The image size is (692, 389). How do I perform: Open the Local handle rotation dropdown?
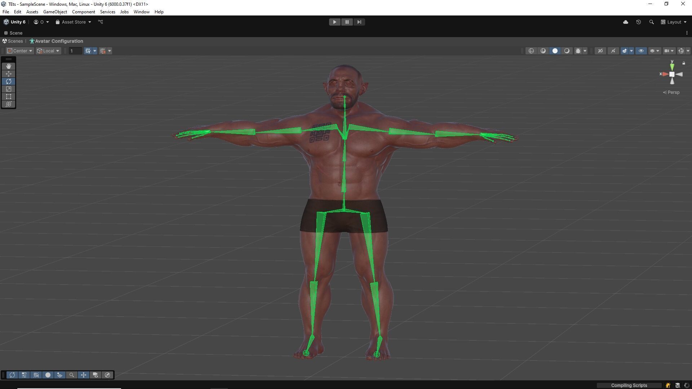tap(48, 51)
